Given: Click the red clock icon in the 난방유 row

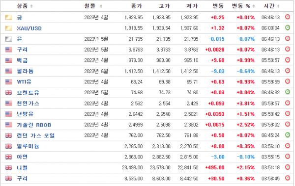Looking at the screenshot, I should [x=288, y=113].
